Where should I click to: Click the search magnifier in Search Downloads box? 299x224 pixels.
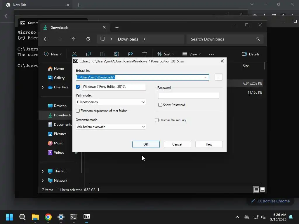pyautogui.click(x=258, y=39)
